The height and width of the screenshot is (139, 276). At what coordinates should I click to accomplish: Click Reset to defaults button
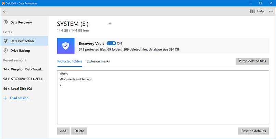(254, 131)
